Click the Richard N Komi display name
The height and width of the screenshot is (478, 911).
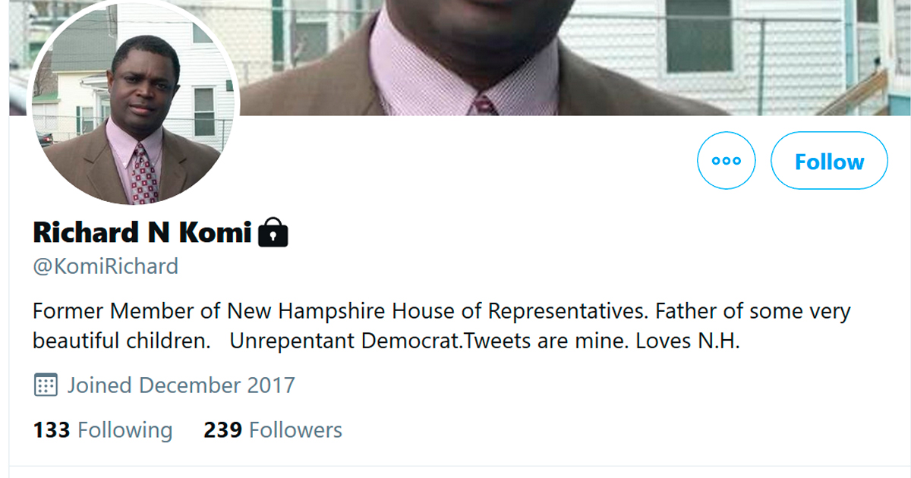(x=142, y=233)
